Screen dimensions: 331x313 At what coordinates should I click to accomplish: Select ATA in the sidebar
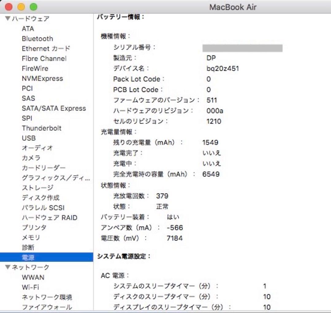(28, 29)
